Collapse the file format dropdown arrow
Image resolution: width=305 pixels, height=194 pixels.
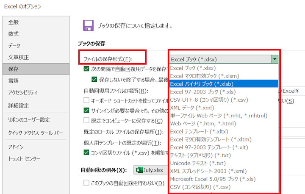(274, 59)
